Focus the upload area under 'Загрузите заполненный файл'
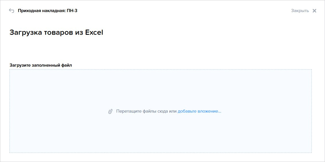This screenshot has height=162, width=325. tap(160, 111)
